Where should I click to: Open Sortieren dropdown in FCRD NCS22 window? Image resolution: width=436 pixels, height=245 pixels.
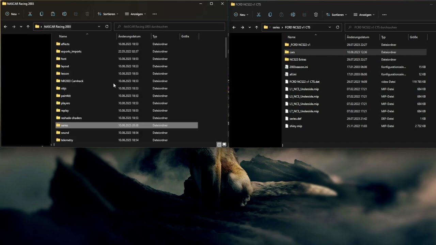pyautogui.click(x=337, y=15)
